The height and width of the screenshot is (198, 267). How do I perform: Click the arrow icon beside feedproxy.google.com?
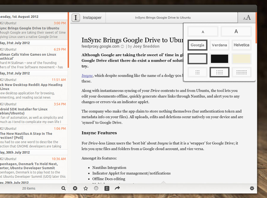(x=122, y=46)
